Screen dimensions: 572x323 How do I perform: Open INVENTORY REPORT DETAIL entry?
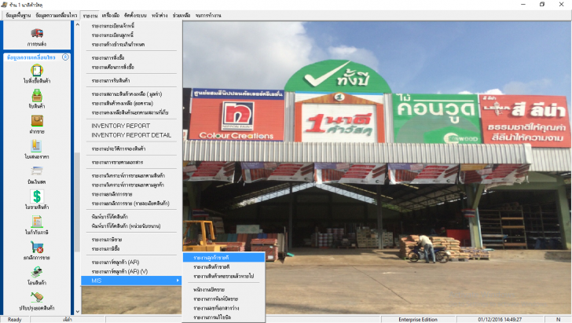click(x=131, y=135)
